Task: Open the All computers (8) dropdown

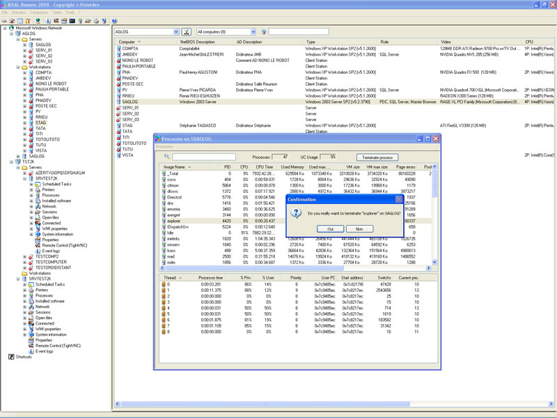Action: pos(253,31)
